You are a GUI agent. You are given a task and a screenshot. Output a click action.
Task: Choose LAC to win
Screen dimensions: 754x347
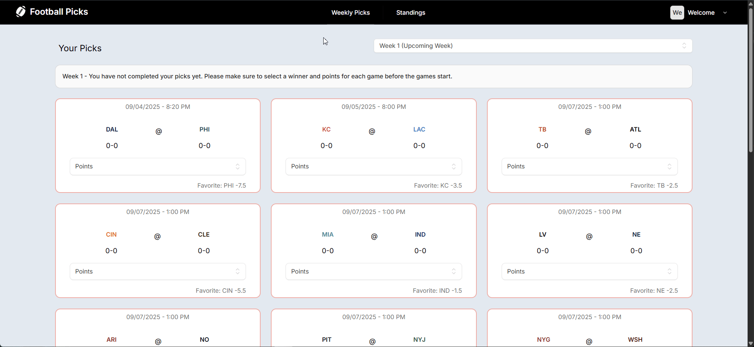coord(419,130)
